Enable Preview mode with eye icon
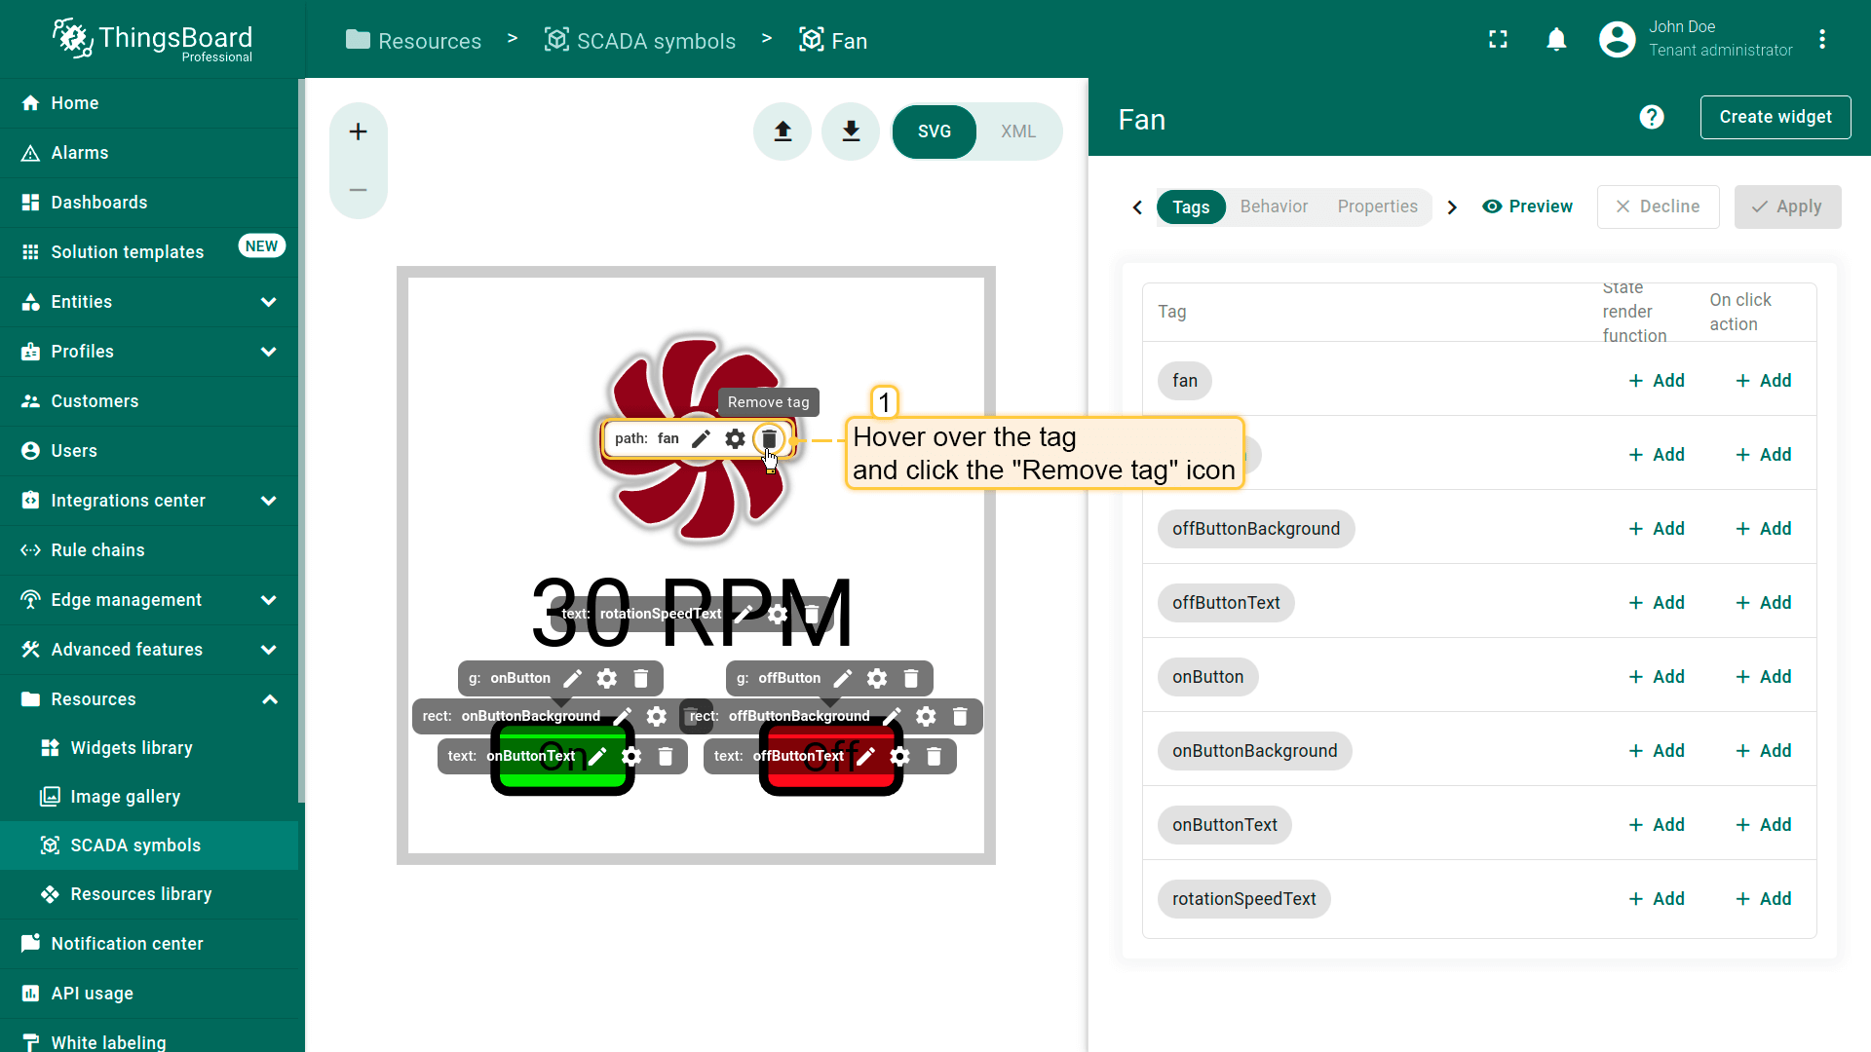Screen dimensions: 1871x1052 pyautogui.click(x=1527, y=207)
